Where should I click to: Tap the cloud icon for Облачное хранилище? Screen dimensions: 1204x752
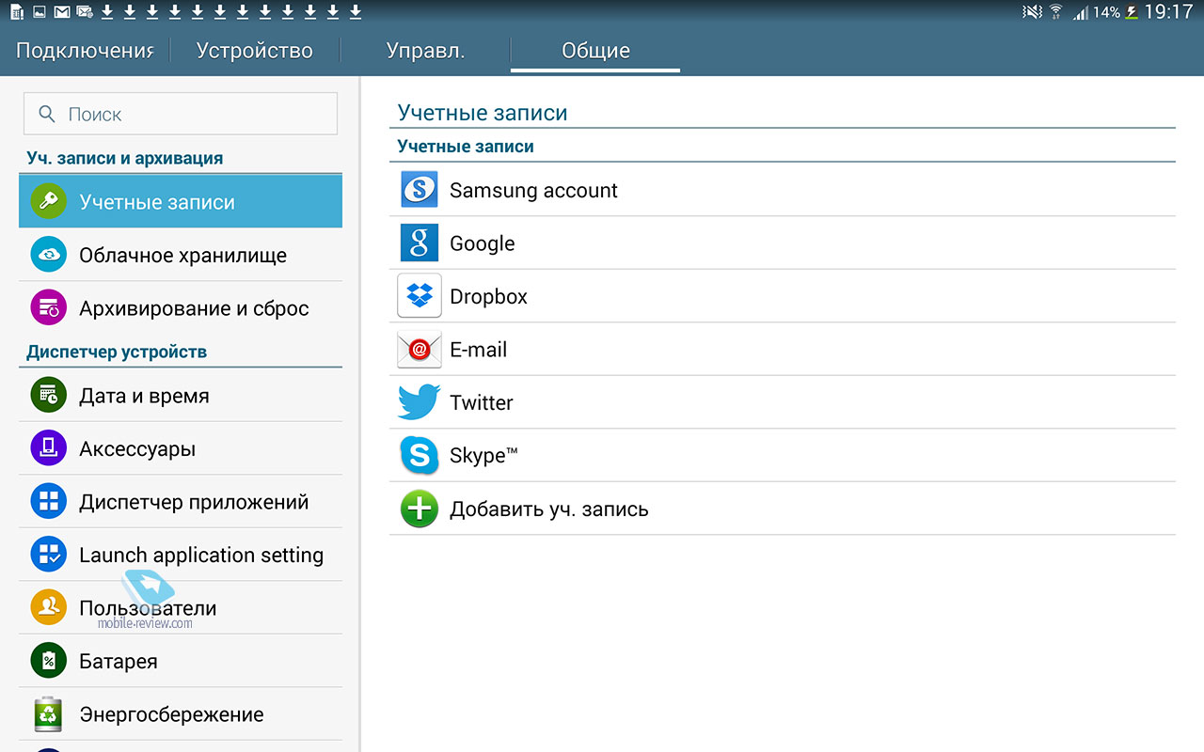[x=48, y=255]
